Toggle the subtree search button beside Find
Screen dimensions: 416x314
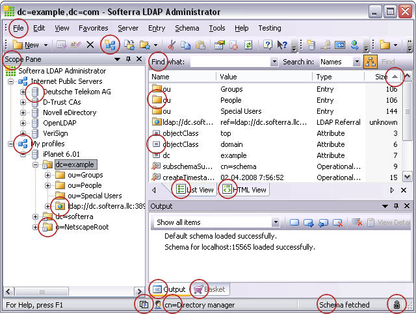pyautogui.click(x=370, y=62)
